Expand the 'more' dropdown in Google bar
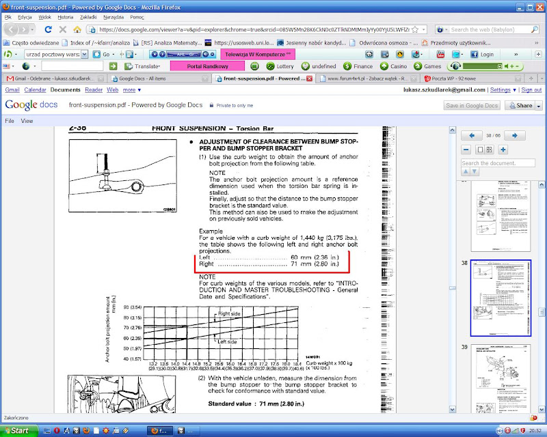 [132, 90]
